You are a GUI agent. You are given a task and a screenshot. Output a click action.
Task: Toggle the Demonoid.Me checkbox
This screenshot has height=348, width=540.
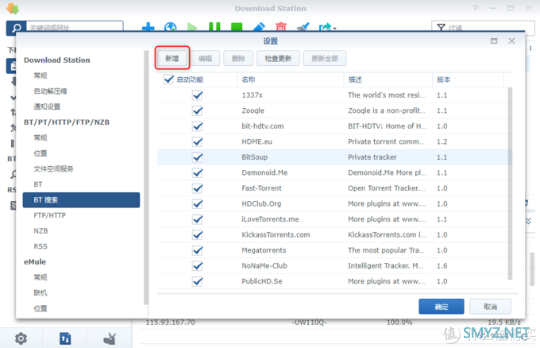[x=197, y=172]
